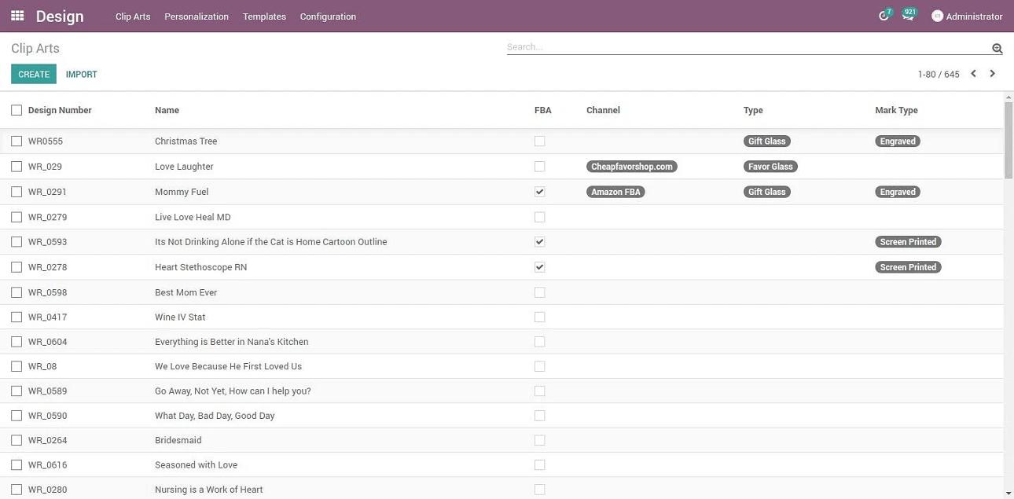
Task: Click the search magnifier icon
Action: coord(997,49)
